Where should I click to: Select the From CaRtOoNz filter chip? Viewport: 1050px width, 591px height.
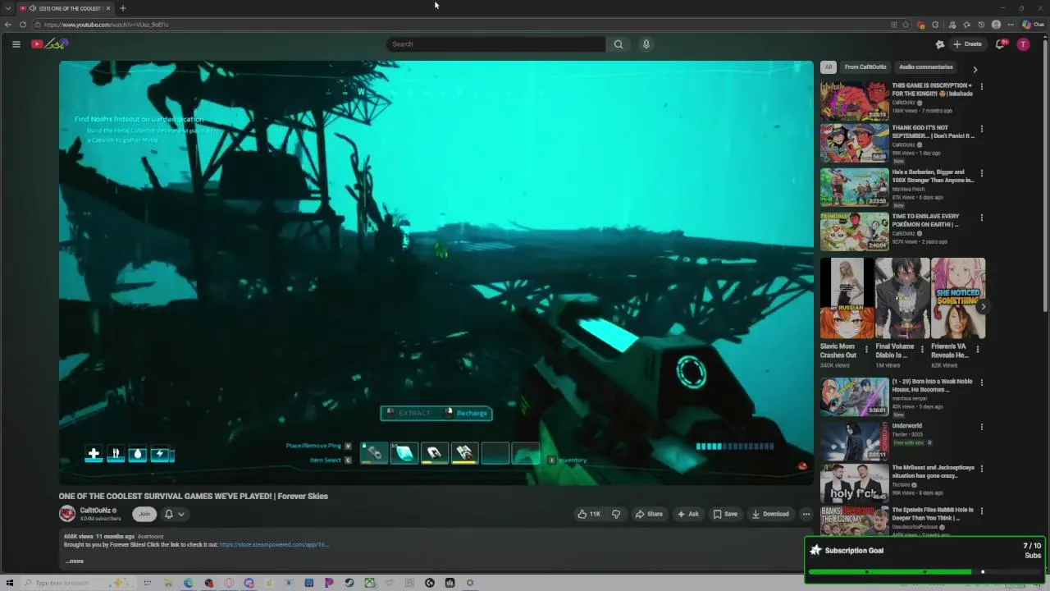(865, 67)
